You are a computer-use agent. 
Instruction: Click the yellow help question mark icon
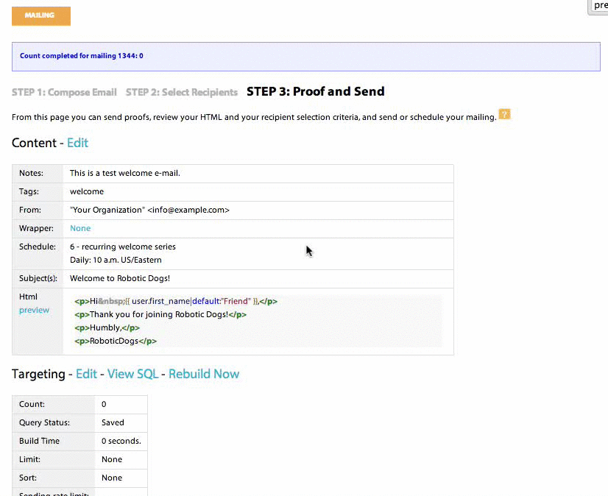[x=504, y=114]
